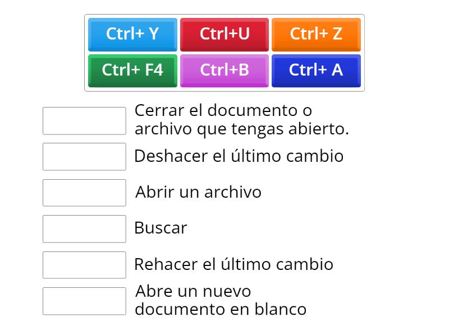The height and width of the screenshot is (336, 449).
Task: Click 'Cerrar el documento o archivo' label
Action: tap(241, 119)
